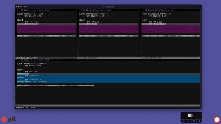
Task: Click "@rm -f out *.o" in merged pane
Action: pyautogui.click(x=31, y=76)
